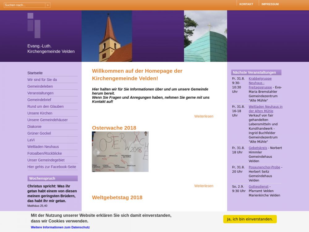Viewport: 309px width, 232px height.
Task: Open Grüner Gockel in navigation
Action: (x=39, y=133)
